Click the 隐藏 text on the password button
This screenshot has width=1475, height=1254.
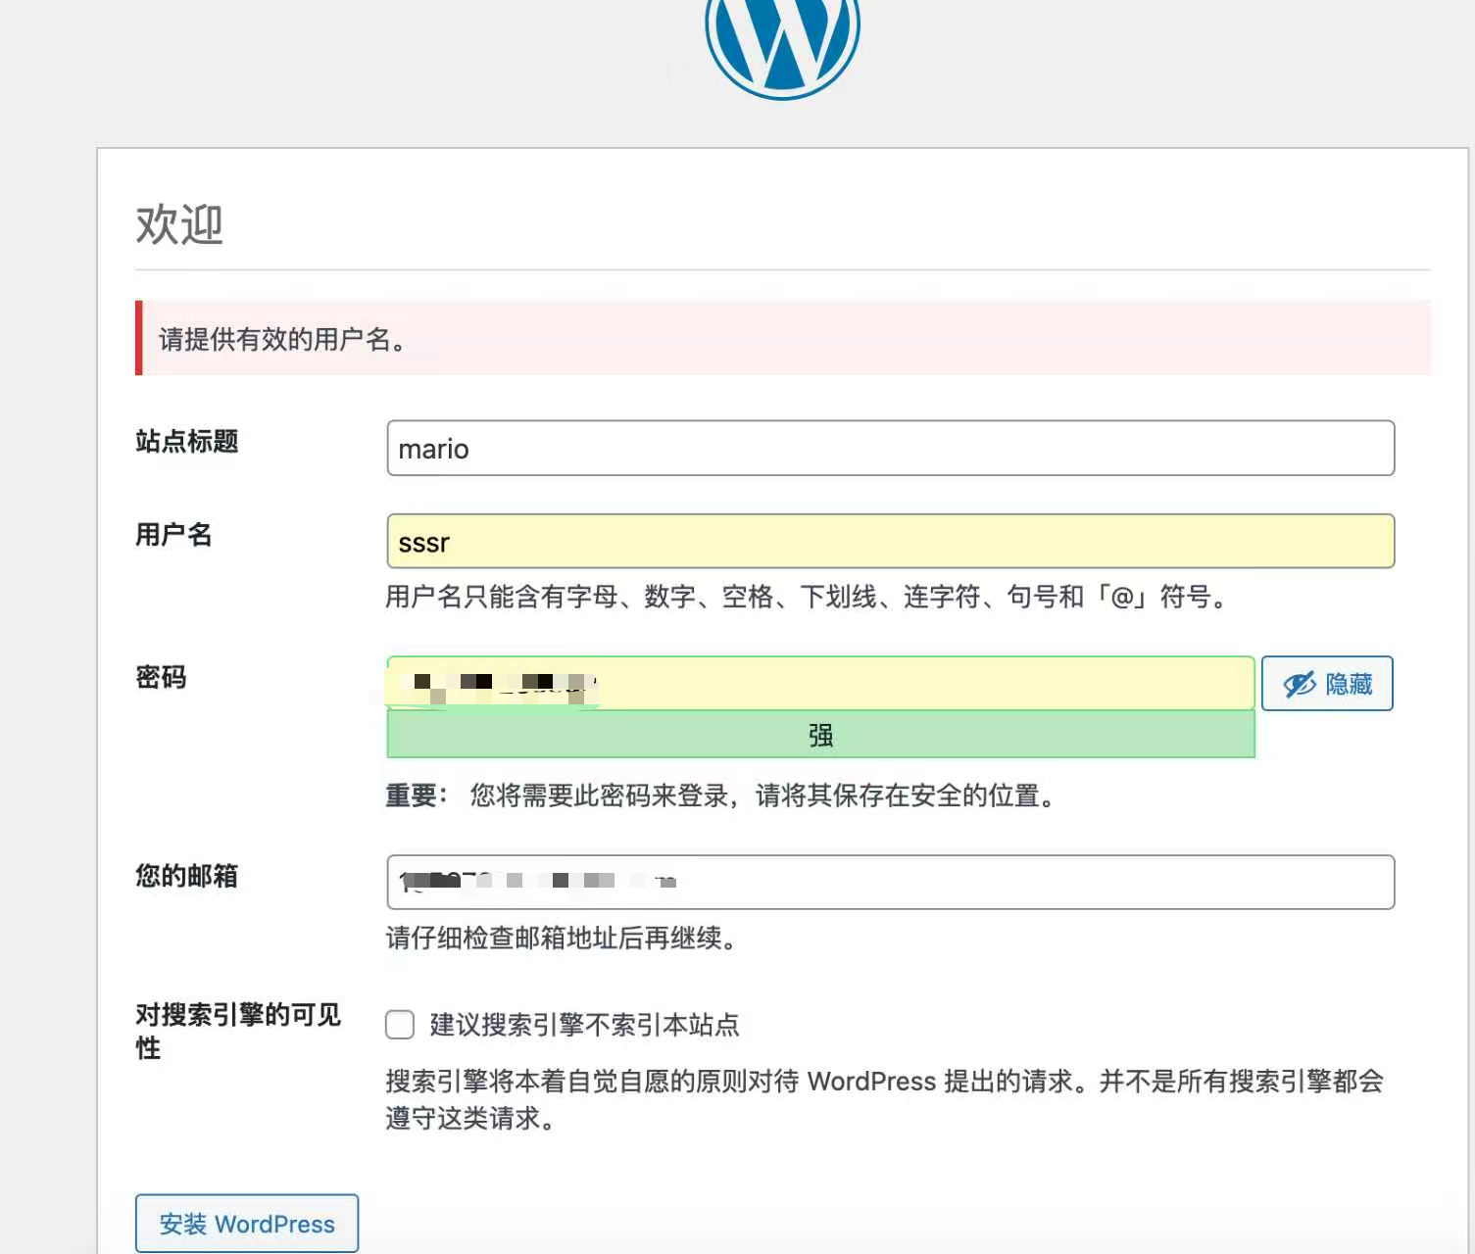1349,684
